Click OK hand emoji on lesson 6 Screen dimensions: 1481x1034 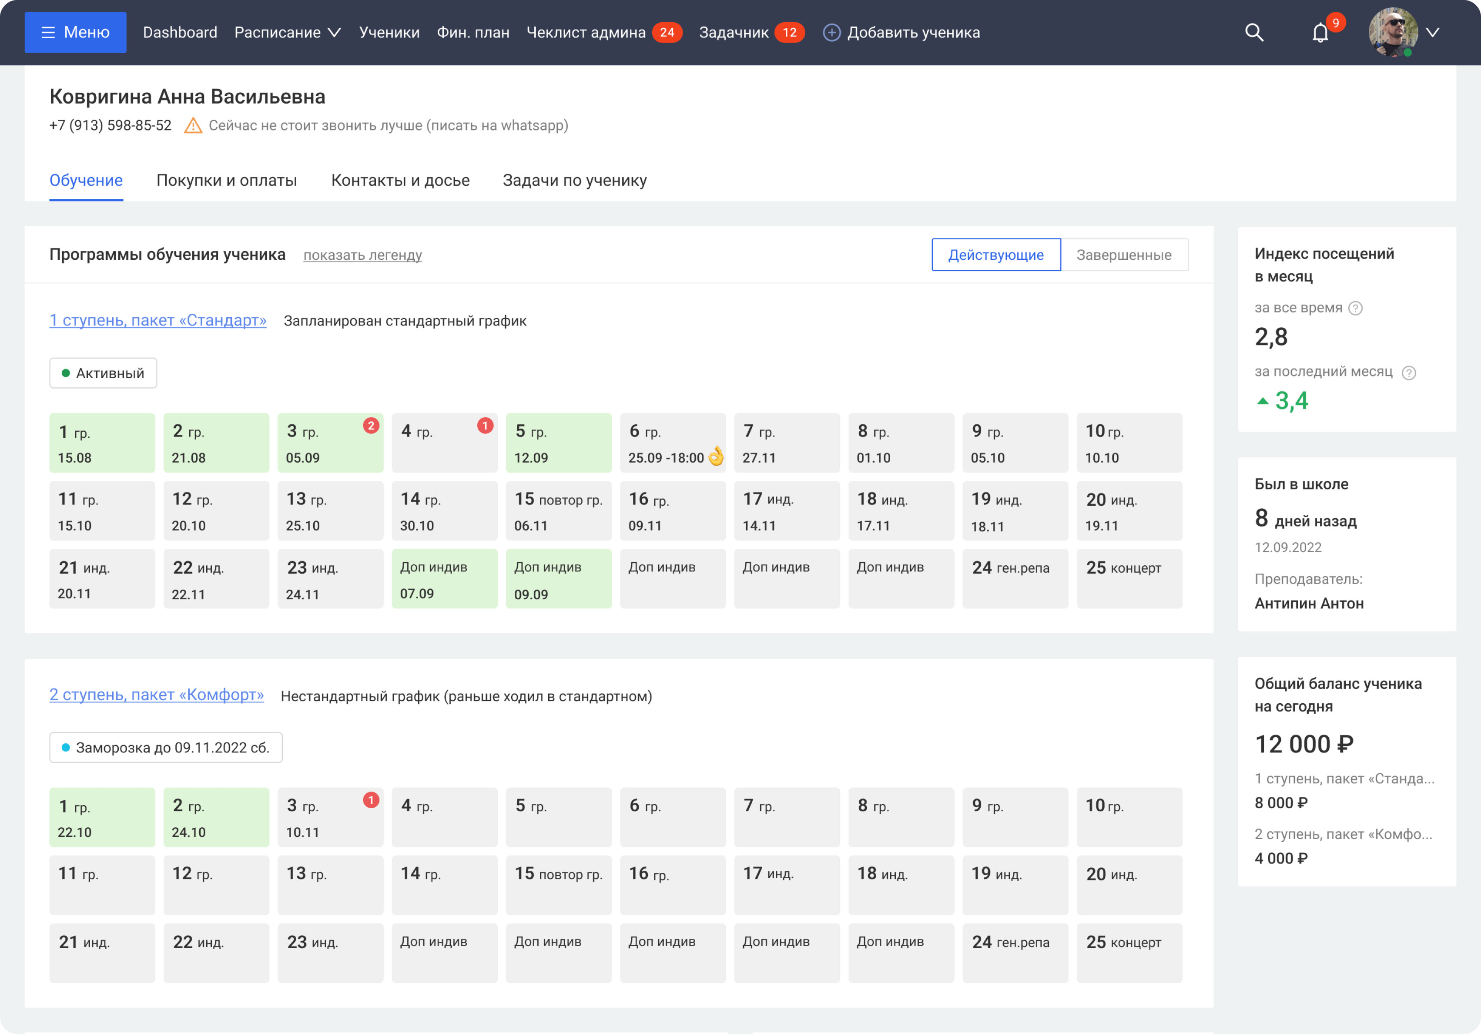(x=716, y=457)
